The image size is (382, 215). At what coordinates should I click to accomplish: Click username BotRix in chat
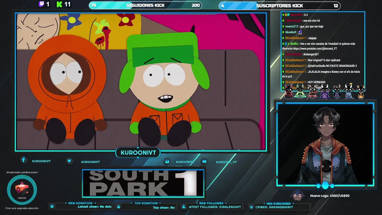(x=294, y=44)
